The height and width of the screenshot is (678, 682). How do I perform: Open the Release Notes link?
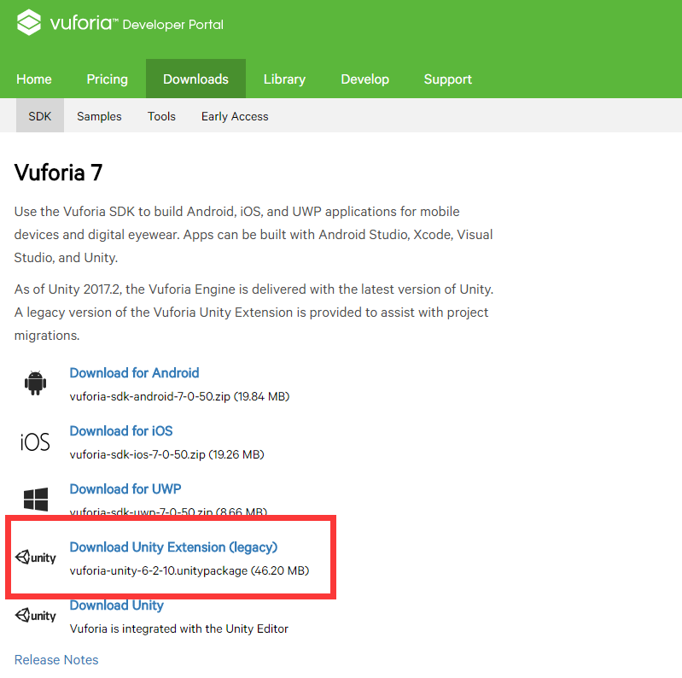tap(56, 660)
